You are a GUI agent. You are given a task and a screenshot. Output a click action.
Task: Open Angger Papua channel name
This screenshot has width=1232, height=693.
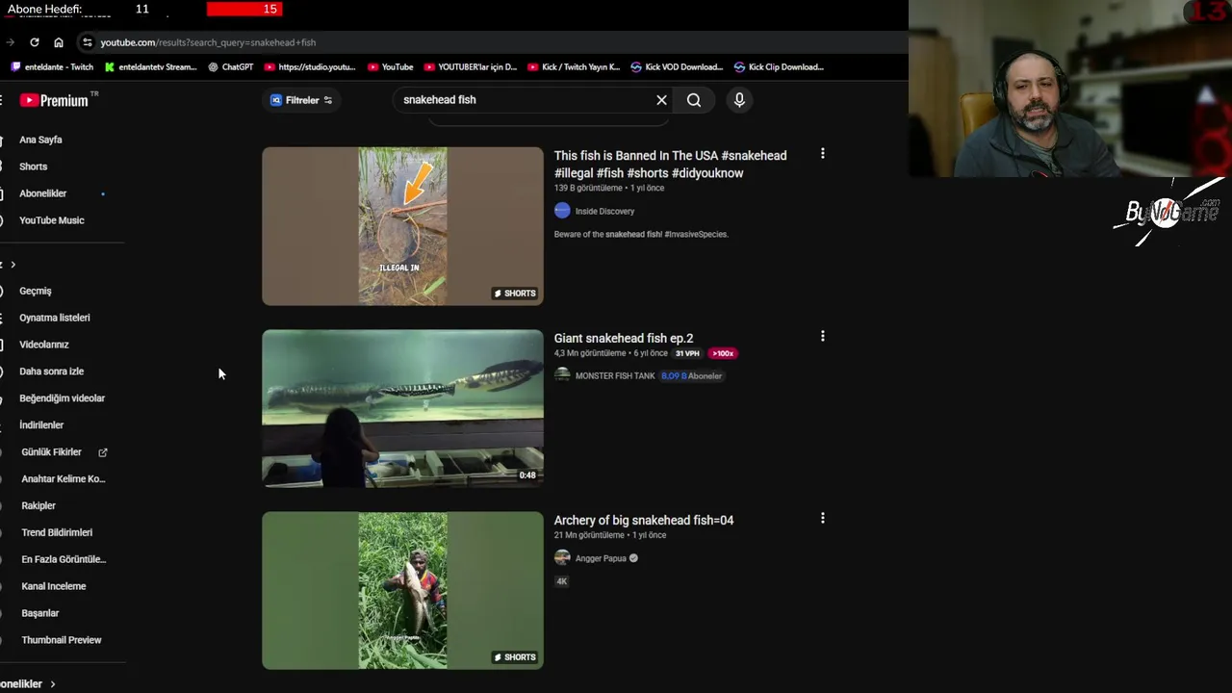601,558
